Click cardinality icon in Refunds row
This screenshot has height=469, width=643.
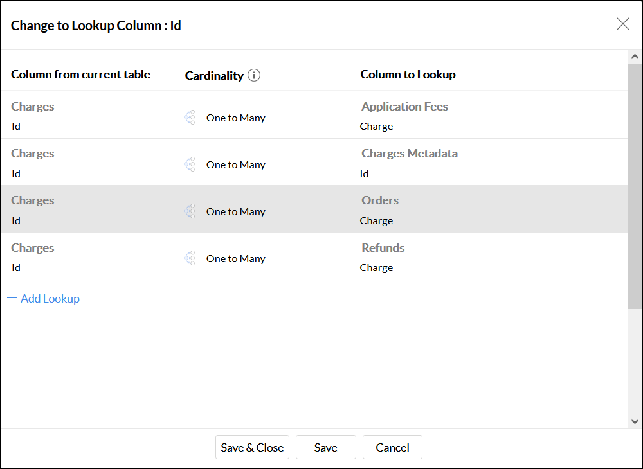[190, 258]
